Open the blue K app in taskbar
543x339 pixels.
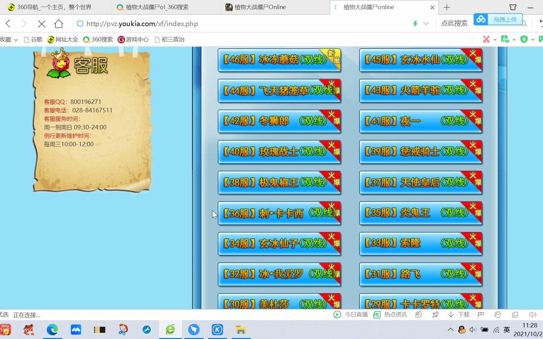tap(217, 330)
